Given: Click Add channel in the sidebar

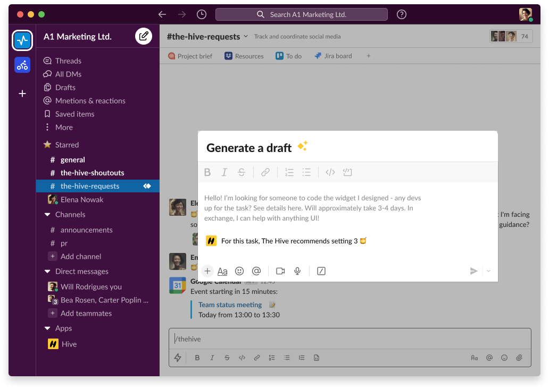Looking at the screenshot, I should [x=80, y=256].
